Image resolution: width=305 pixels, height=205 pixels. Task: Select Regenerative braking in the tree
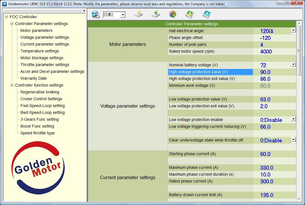click(40, 92)
